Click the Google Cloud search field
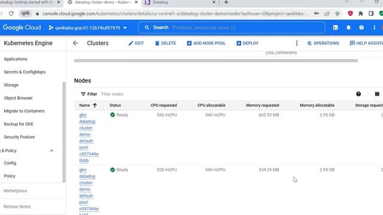Screen dimensions: 383x215 click(x=232, y=27)
